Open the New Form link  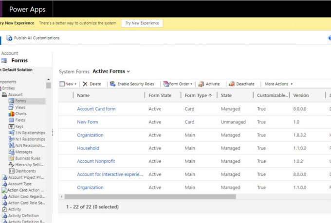(88, 122)
